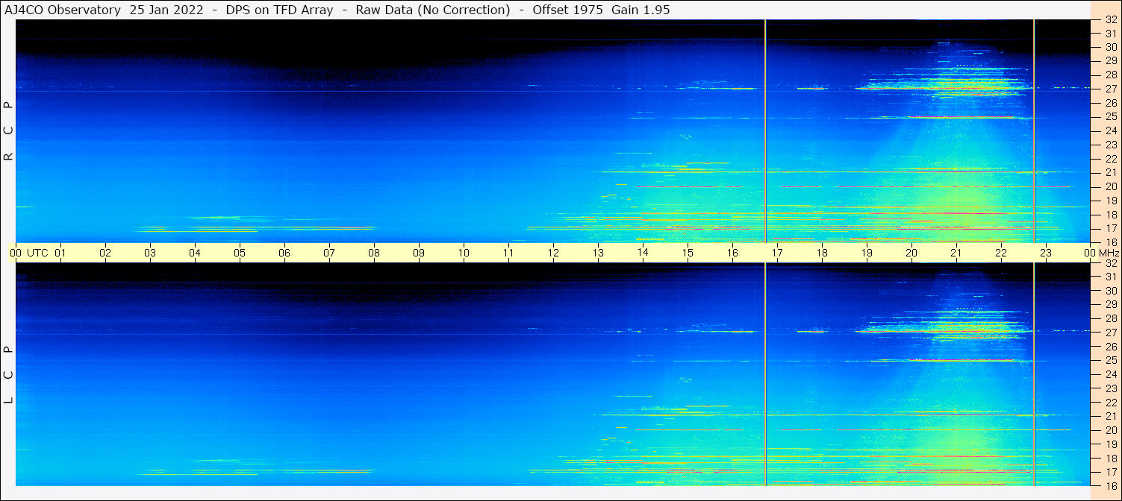Click the '00 UTC' label on time axis
The height and width of the screenshot is (501, 1122).
coord(29,253)
